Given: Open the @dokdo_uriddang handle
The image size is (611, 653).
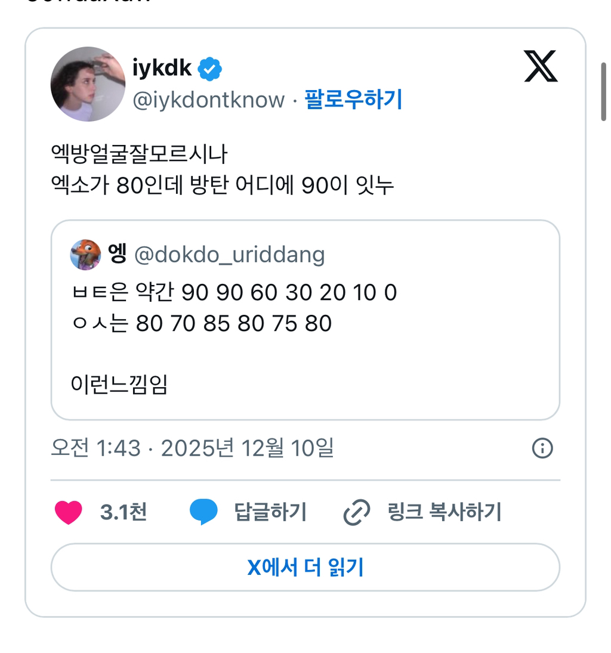Looking at the screenshot, I should (x=230, y=255).
